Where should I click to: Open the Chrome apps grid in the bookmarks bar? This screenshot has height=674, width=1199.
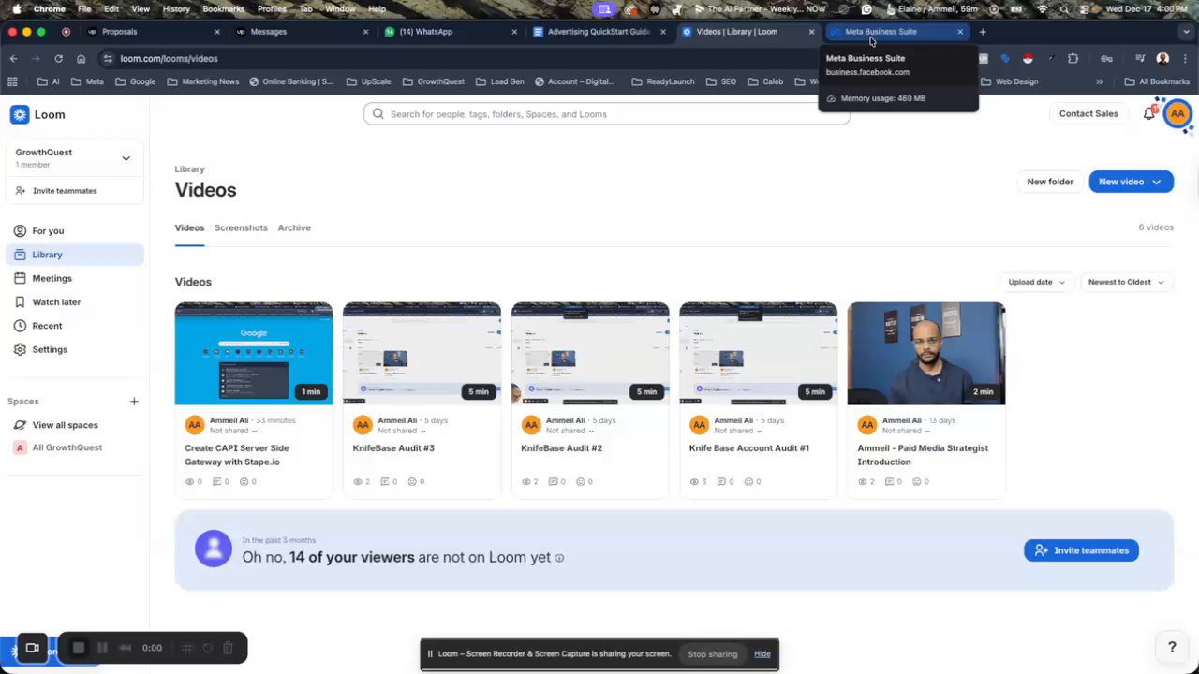point(12,81)
